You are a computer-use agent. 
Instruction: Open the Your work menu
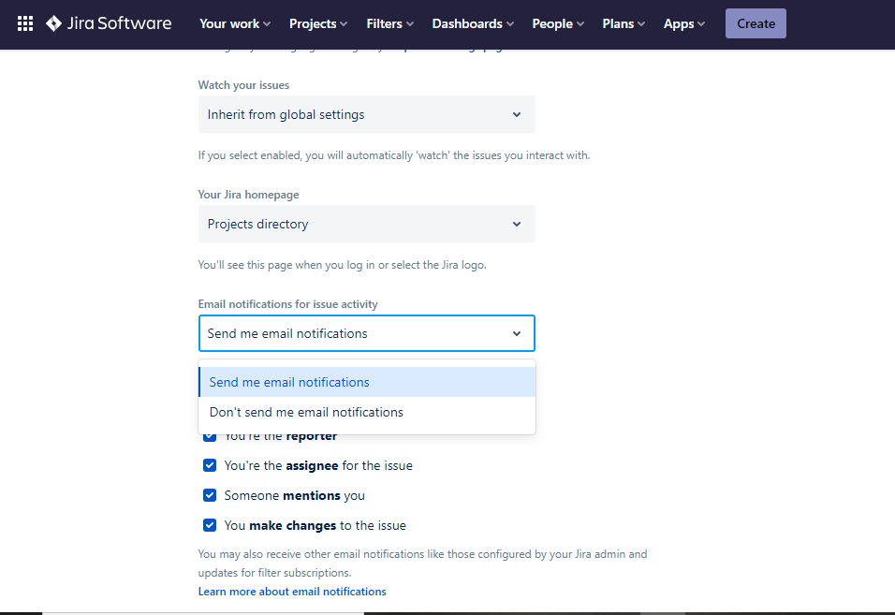235,23
